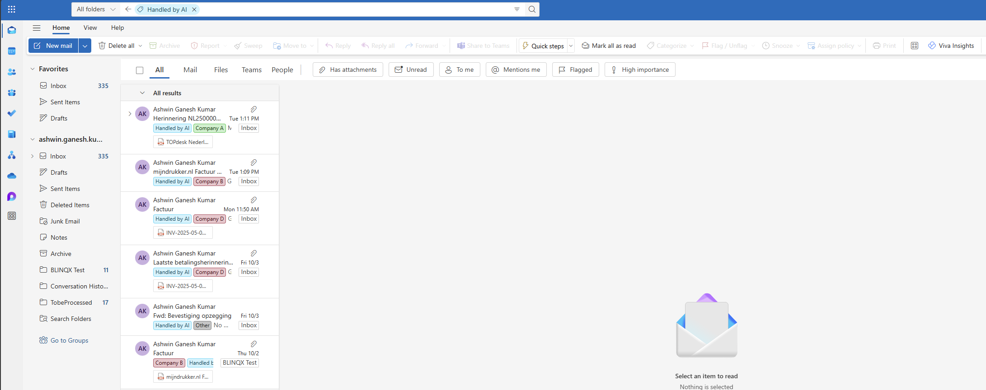The width and height of the screenshot is (986, 390).
Task: Toggle the To me filter
Action: tap(460, 70)
